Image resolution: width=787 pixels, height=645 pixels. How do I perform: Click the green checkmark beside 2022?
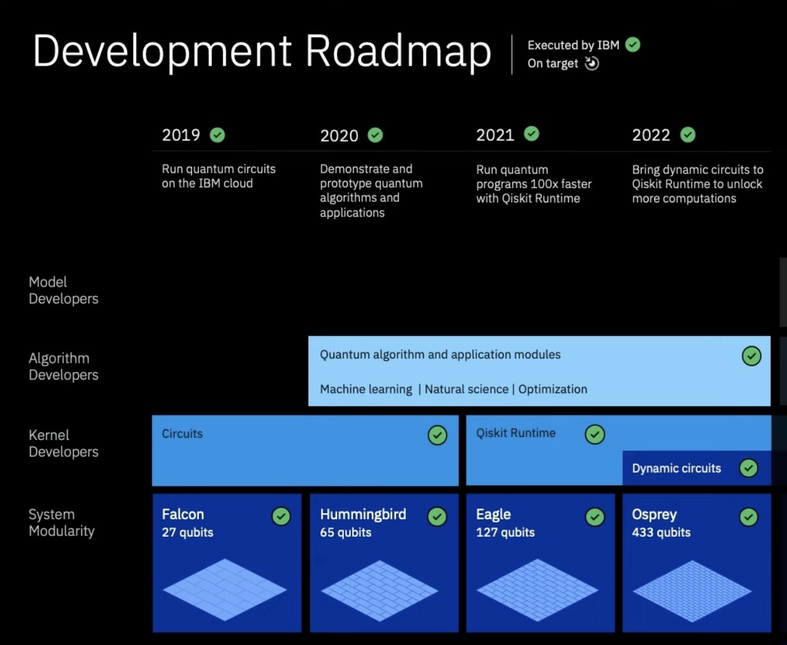pos(688,134)
